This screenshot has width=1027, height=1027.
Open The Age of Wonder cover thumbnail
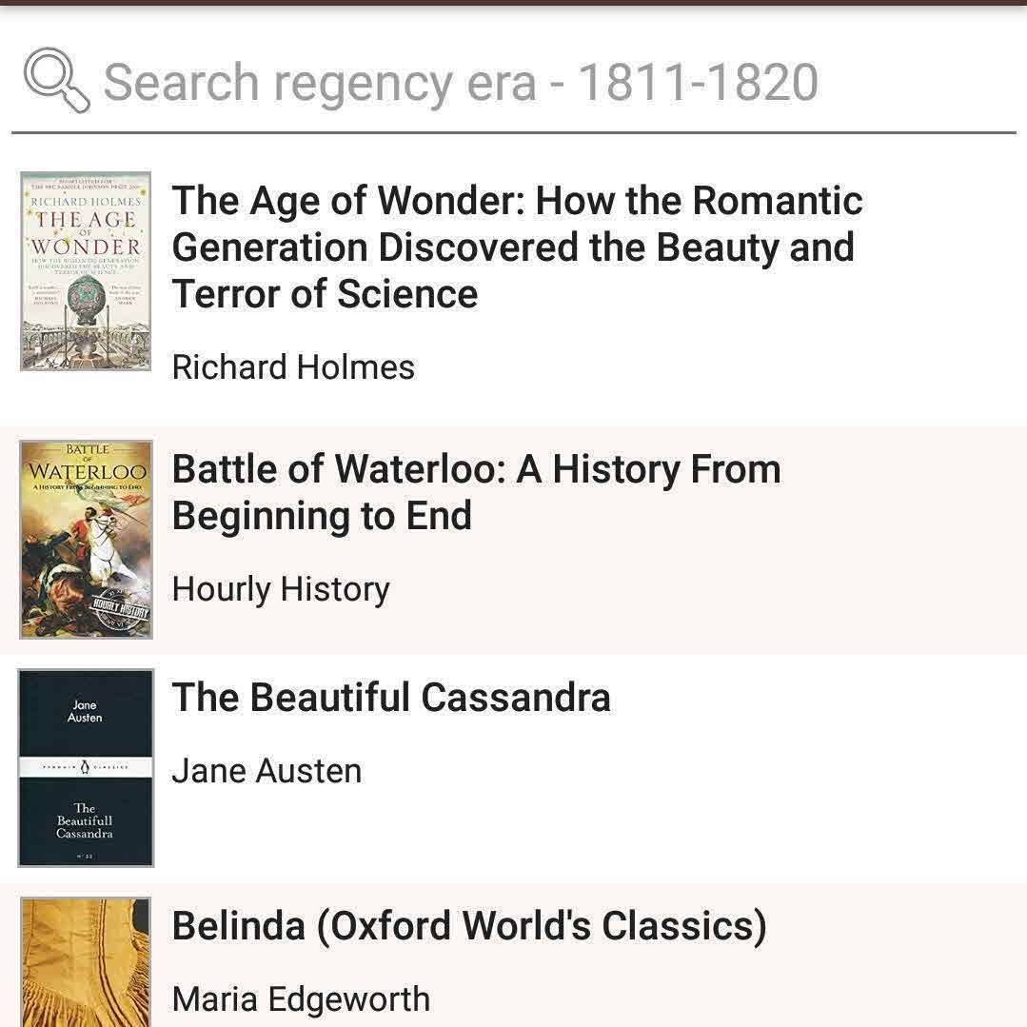(x=86, y=270)
